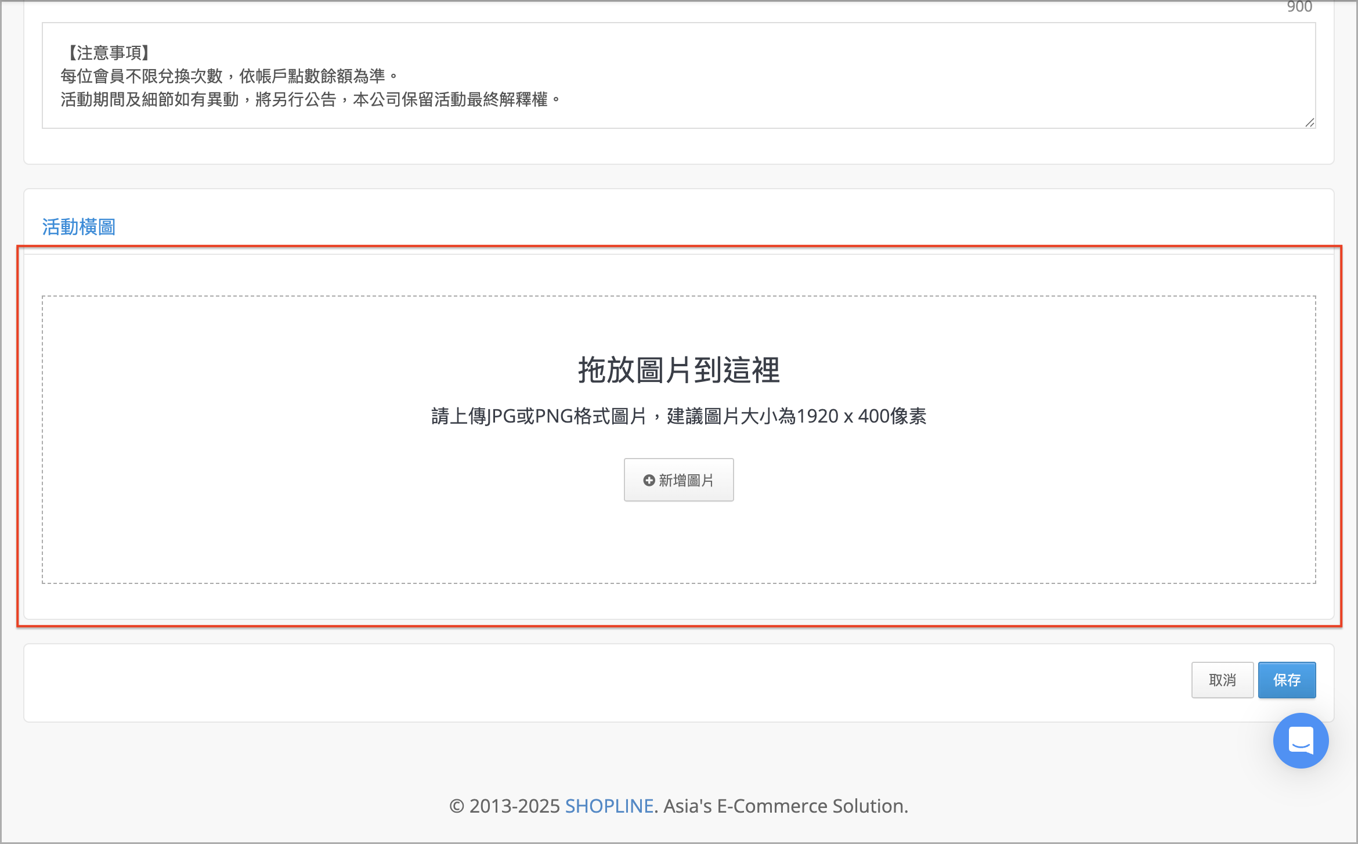Viewport: 1358px width, 844px height.
Task: Click the 拖放圖片到這裡 drop zone heading
Action: [678, 370]
